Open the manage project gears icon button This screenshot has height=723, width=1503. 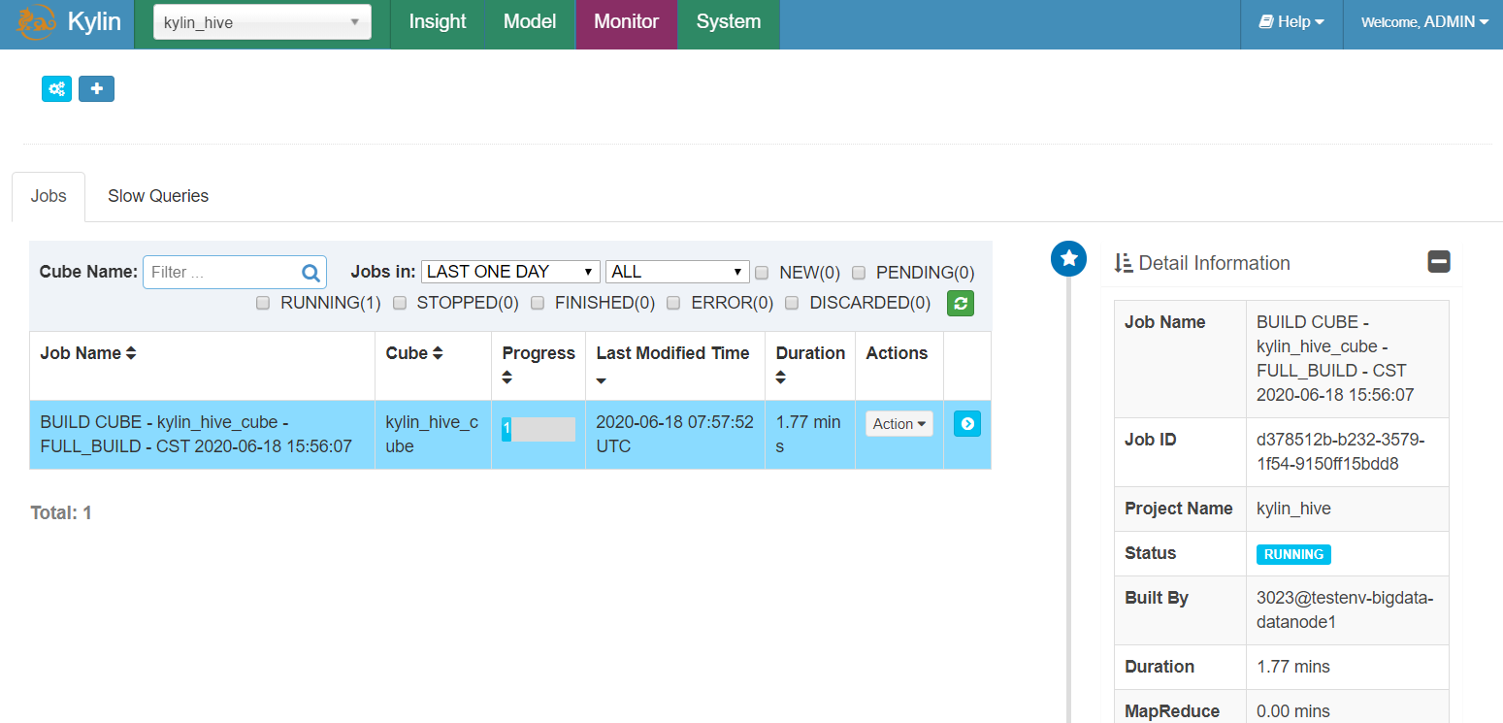pos(57,88)
